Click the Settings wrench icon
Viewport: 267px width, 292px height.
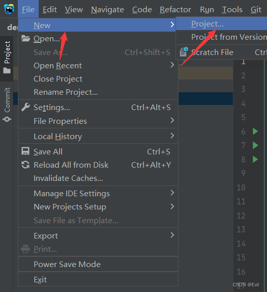pos(25,107)
